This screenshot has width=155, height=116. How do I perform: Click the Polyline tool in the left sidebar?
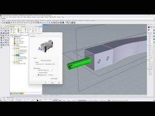point(6,26)
